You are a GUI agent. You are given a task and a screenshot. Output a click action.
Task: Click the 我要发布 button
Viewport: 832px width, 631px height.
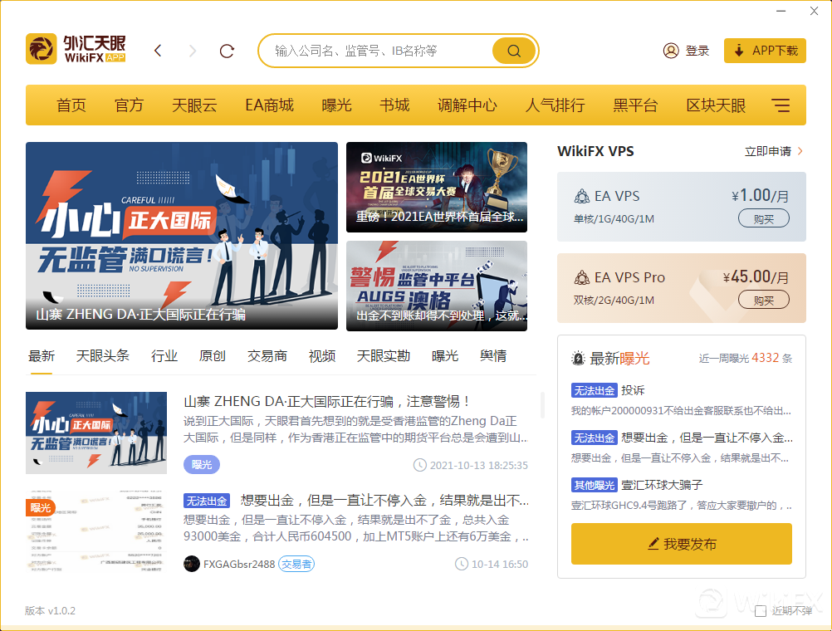point(681,544)
